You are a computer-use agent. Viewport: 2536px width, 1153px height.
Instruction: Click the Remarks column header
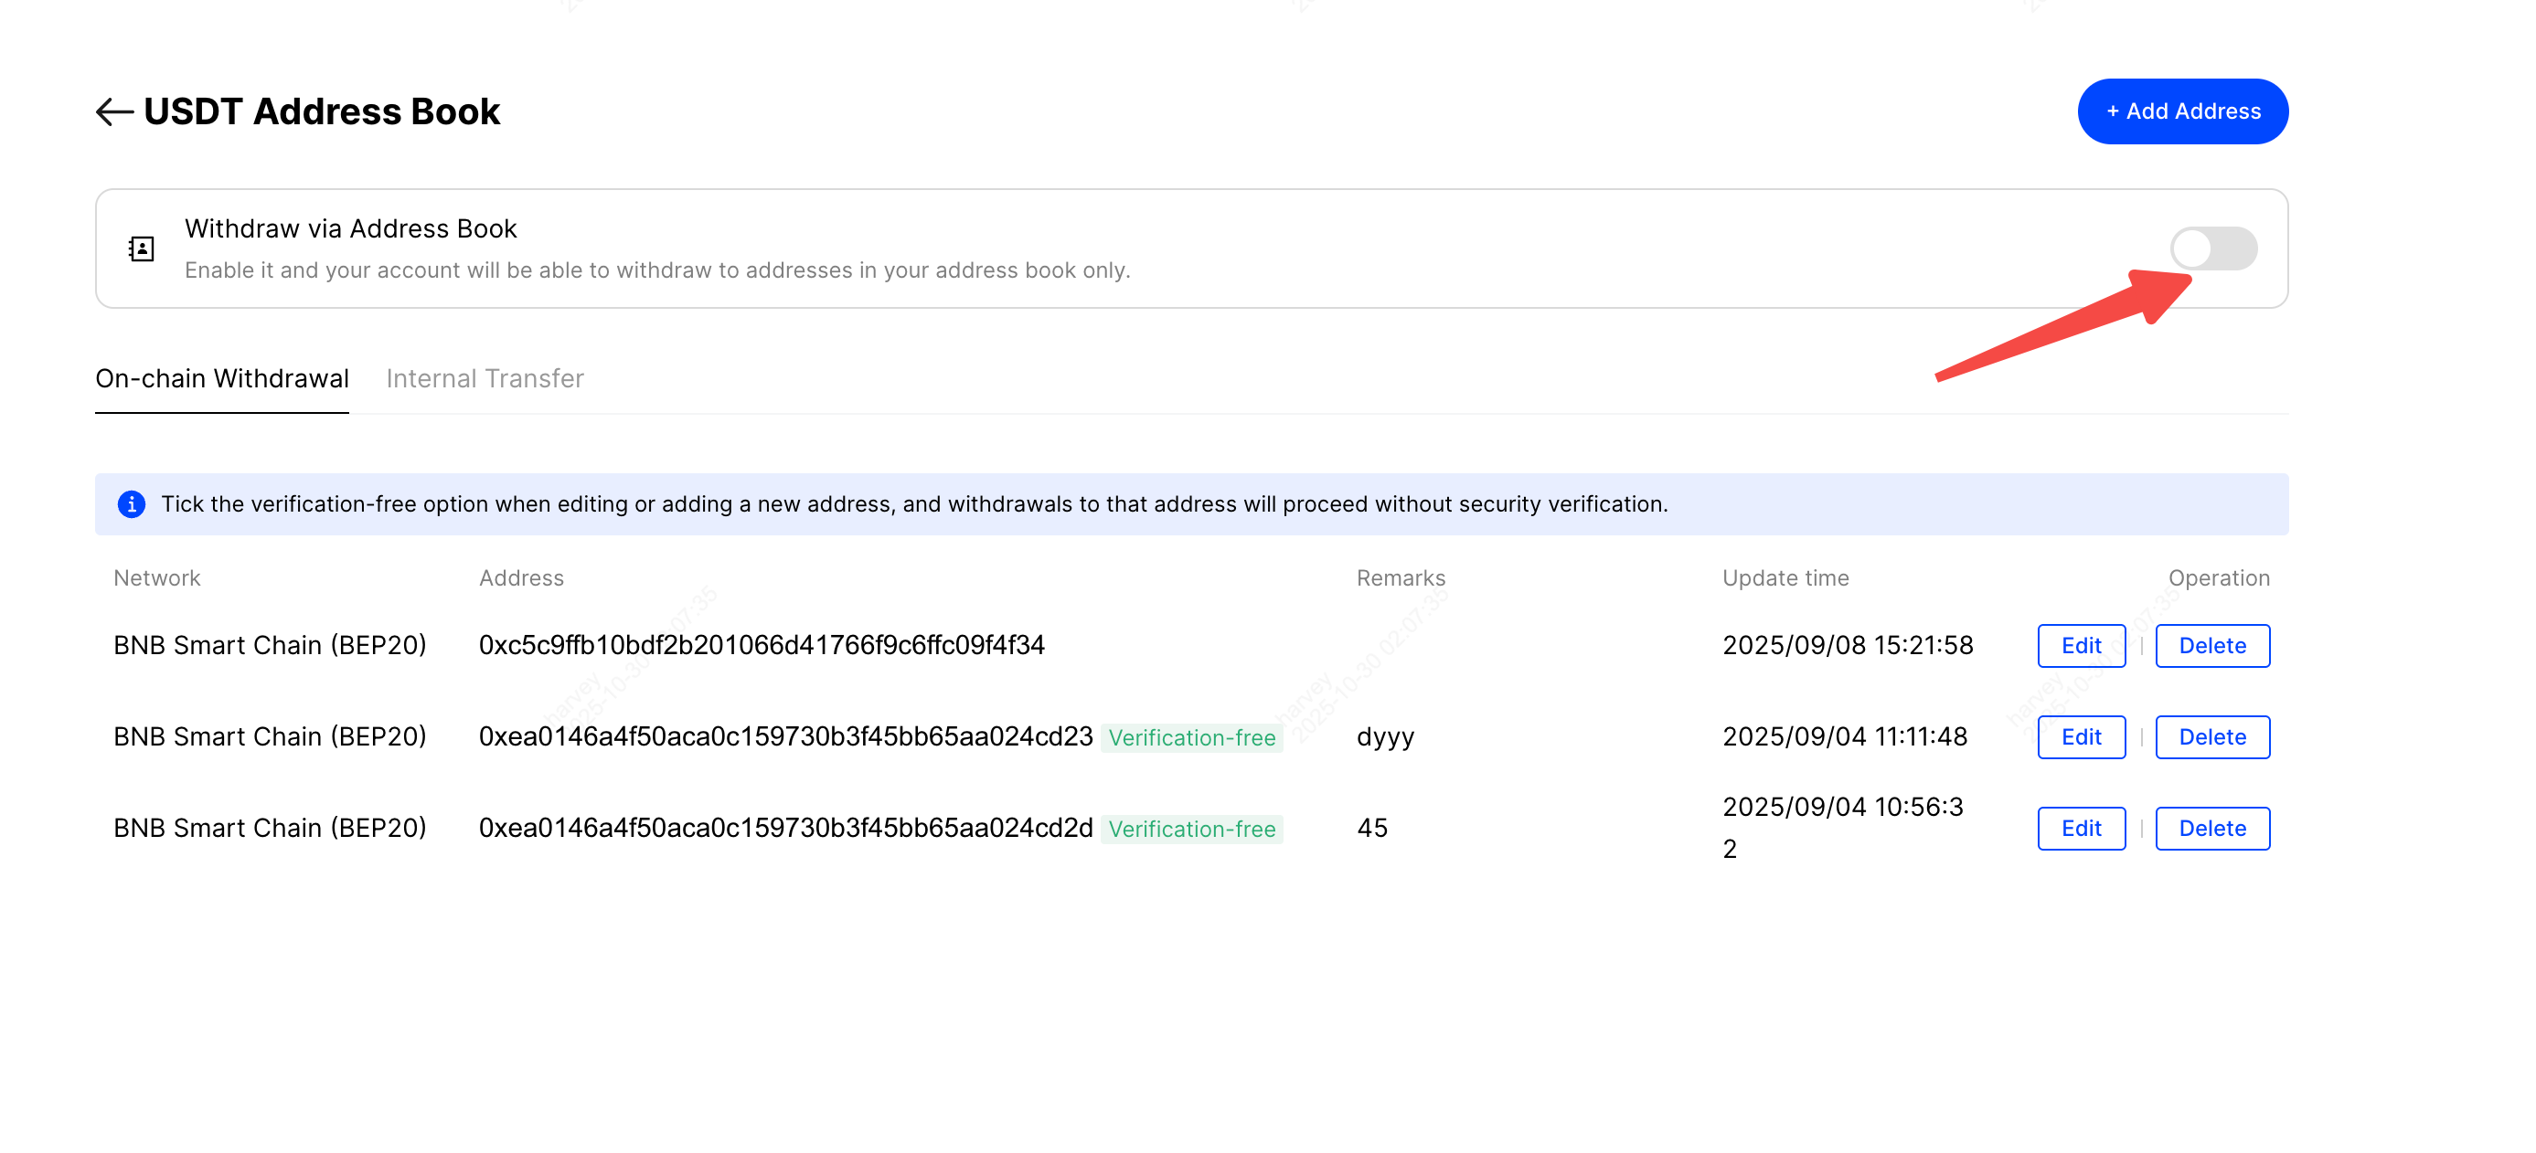(1401, 577)
